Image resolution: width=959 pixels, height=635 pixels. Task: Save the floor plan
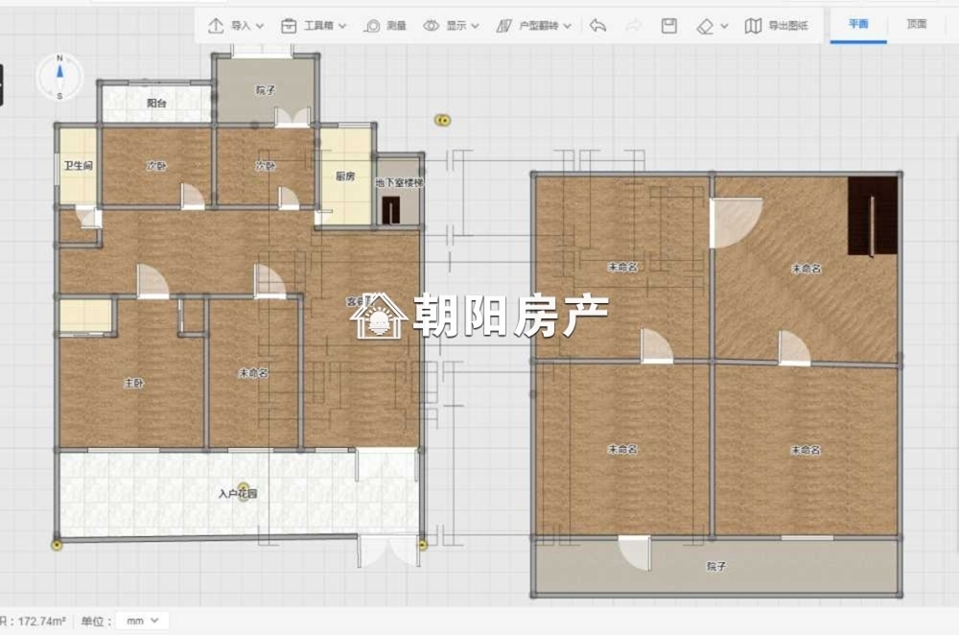coord(669,26)
